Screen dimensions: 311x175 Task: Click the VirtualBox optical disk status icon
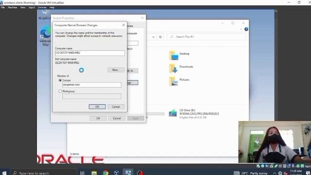click(262, 166)
